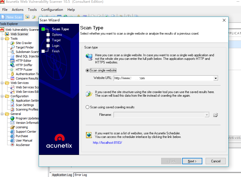Select the AcuSensor icon
The height and width of the screenshot is (177, 241).
tap(12, 145)
